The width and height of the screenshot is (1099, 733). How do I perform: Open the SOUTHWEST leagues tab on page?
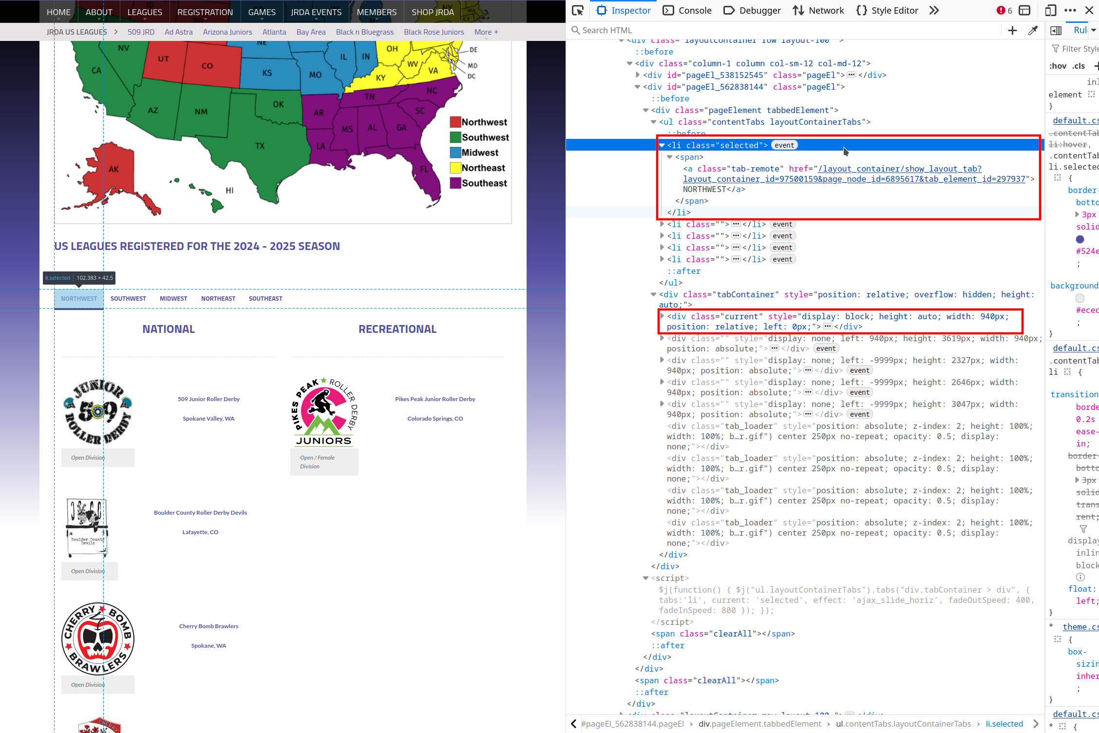[x=128, y=299]
